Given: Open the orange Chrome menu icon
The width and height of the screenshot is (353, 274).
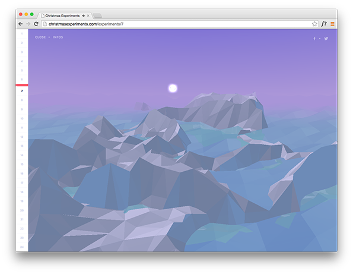Looking at the screenshot, I should (332, 24).
